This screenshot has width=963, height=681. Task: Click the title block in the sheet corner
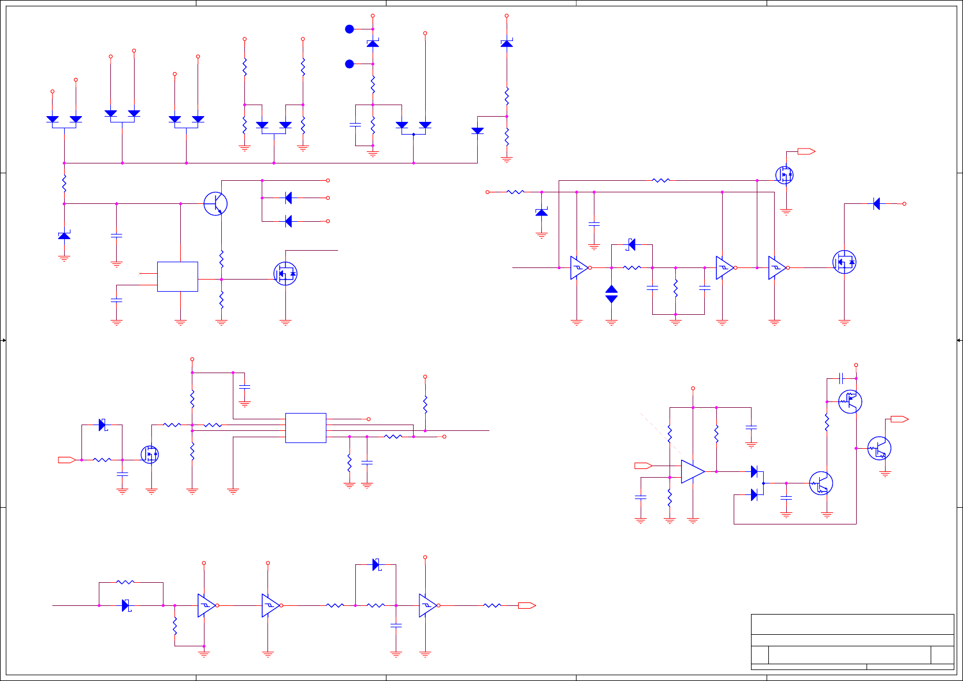852,642
